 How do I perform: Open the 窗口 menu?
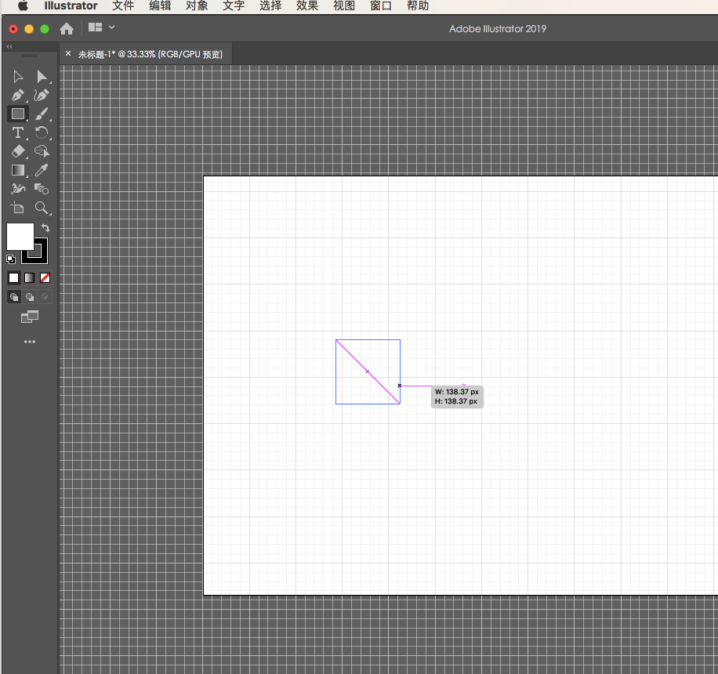click(x=381, y=6)
